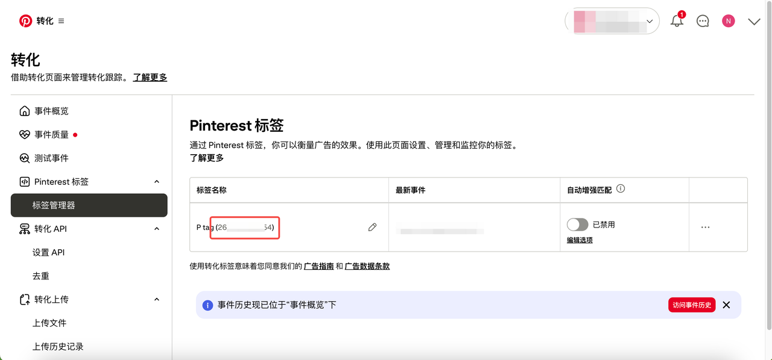Click the 访问事件历史 button
The image size is (772, 360).
pos(691,305)
